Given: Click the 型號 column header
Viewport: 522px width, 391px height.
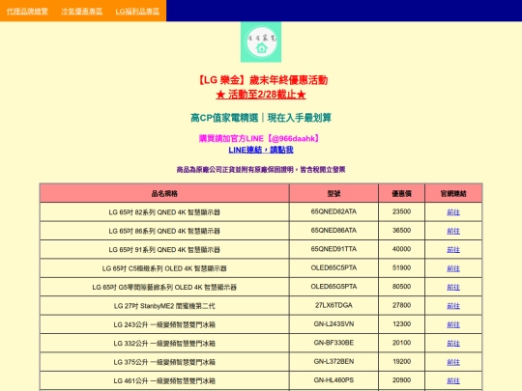Looking at the screenshot, I should click(333, 193).
